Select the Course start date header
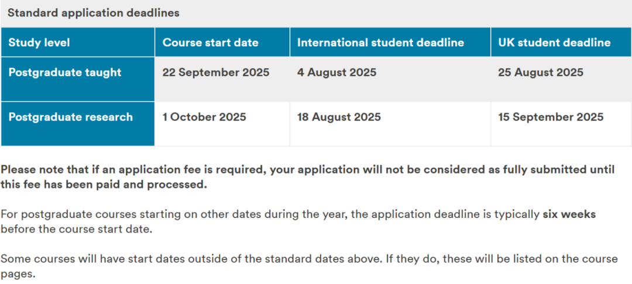This screenshot has width=632, height=284. coord(222,42)
